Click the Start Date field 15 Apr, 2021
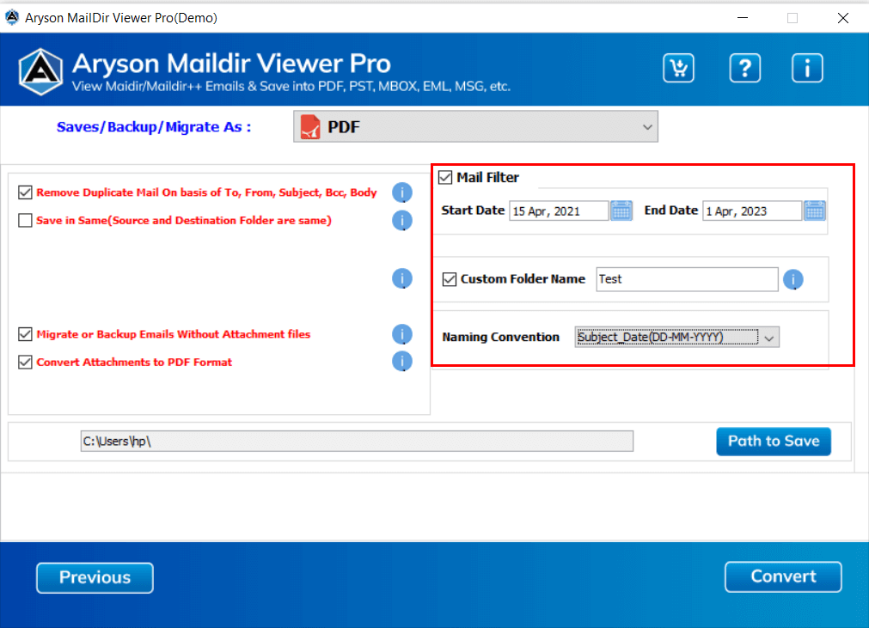This screenshot has height=628, width=869. pyautogui.click(x=559, y=211)
